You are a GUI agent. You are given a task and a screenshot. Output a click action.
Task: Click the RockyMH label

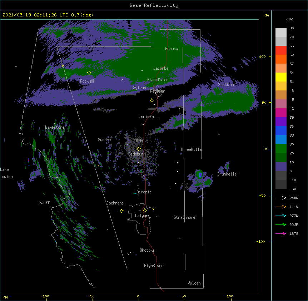click(88, 81)
